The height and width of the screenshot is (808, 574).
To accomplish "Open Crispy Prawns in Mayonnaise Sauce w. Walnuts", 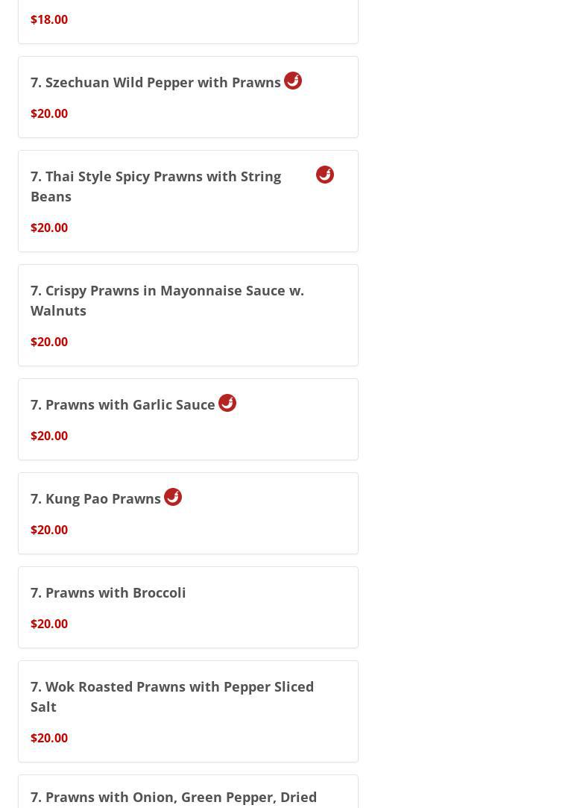I will point(167,300).
